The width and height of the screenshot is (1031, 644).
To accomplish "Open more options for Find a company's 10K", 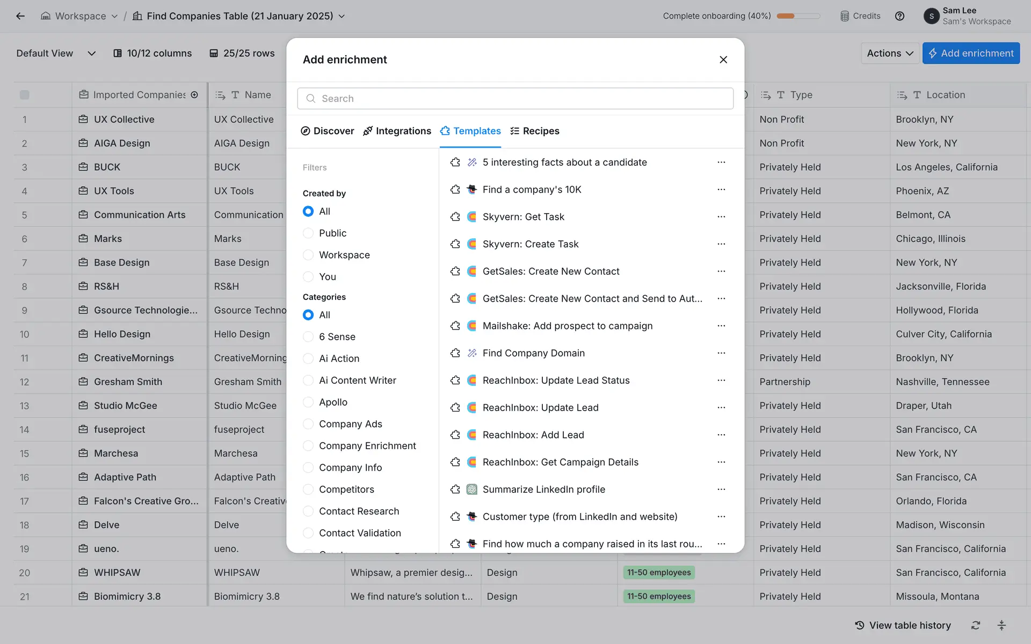I will (721, 189).
